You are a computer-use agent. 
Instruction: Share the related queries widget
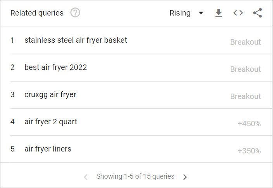pyautogui.click(x=257, y=13)
